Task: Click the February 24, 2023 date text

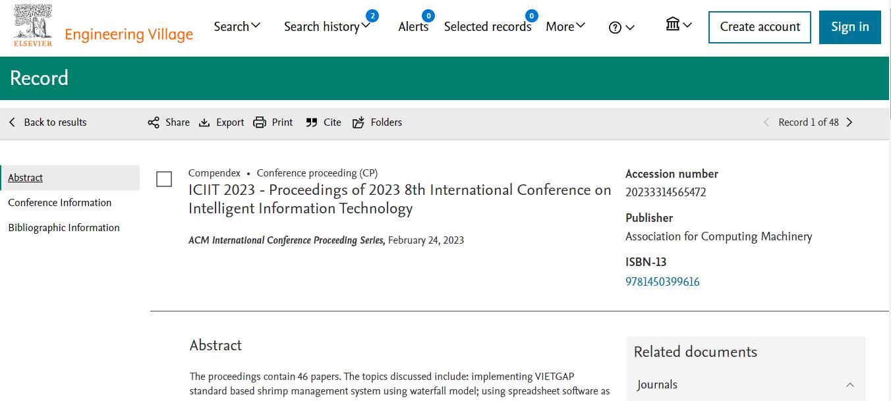Action: [426, 240]
